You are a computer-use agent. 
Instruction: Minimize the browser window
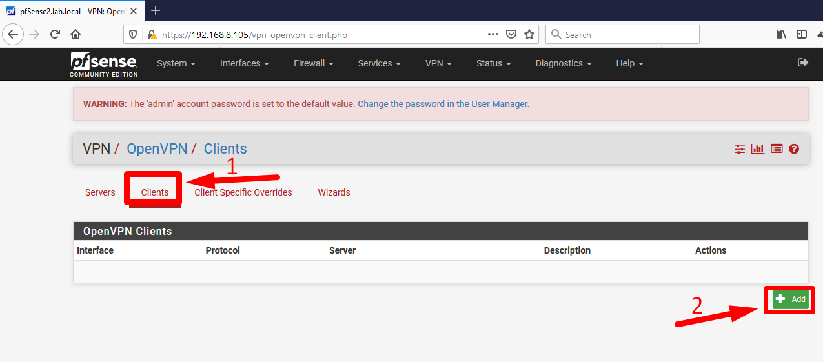click(807, 11)
